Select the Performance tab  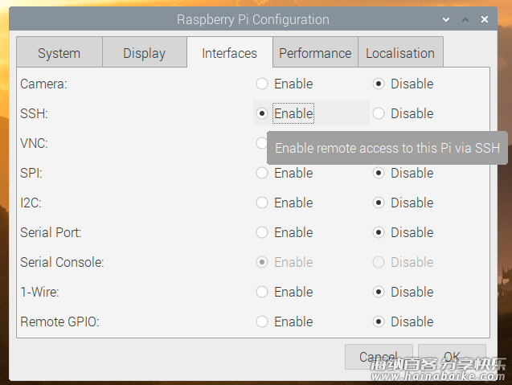coord(315,52)
